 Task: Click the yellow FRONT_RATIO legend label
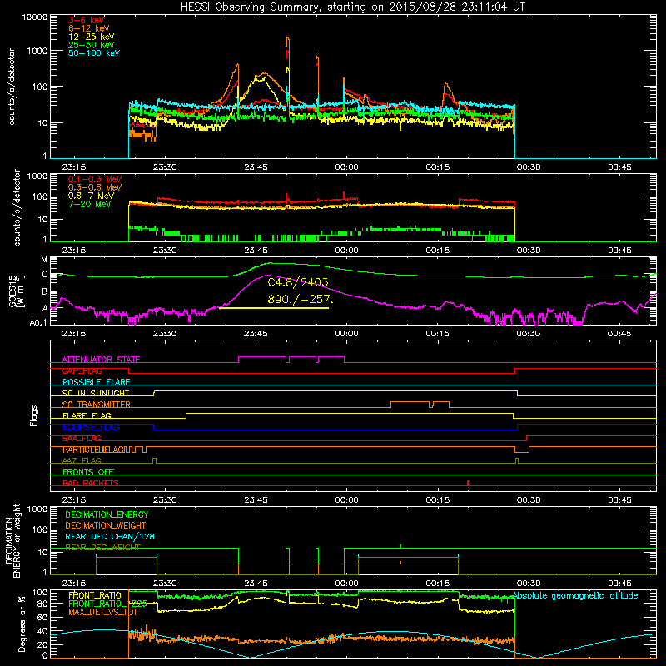coord(95,595)
